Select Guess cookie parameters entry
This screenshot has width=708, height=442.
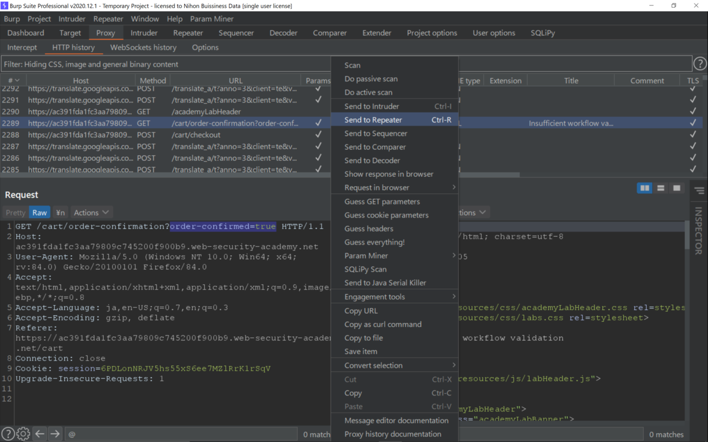click(x=395, y=215)
